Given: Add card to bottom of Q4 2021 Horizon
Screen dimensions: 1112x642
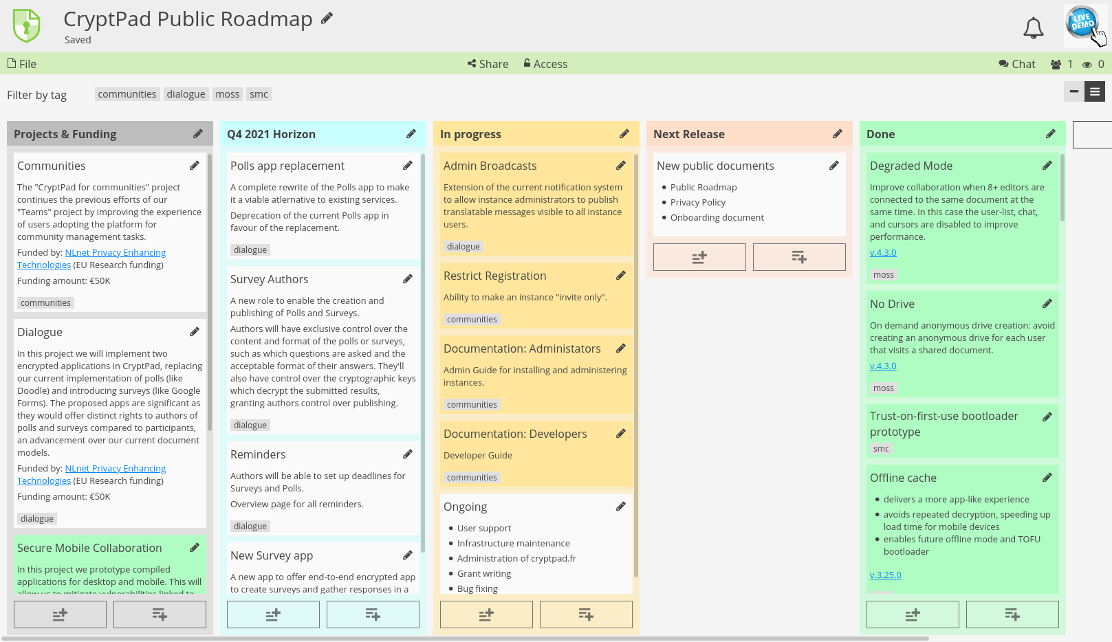Looking at the screenshot, I should [x=373, y=615].
